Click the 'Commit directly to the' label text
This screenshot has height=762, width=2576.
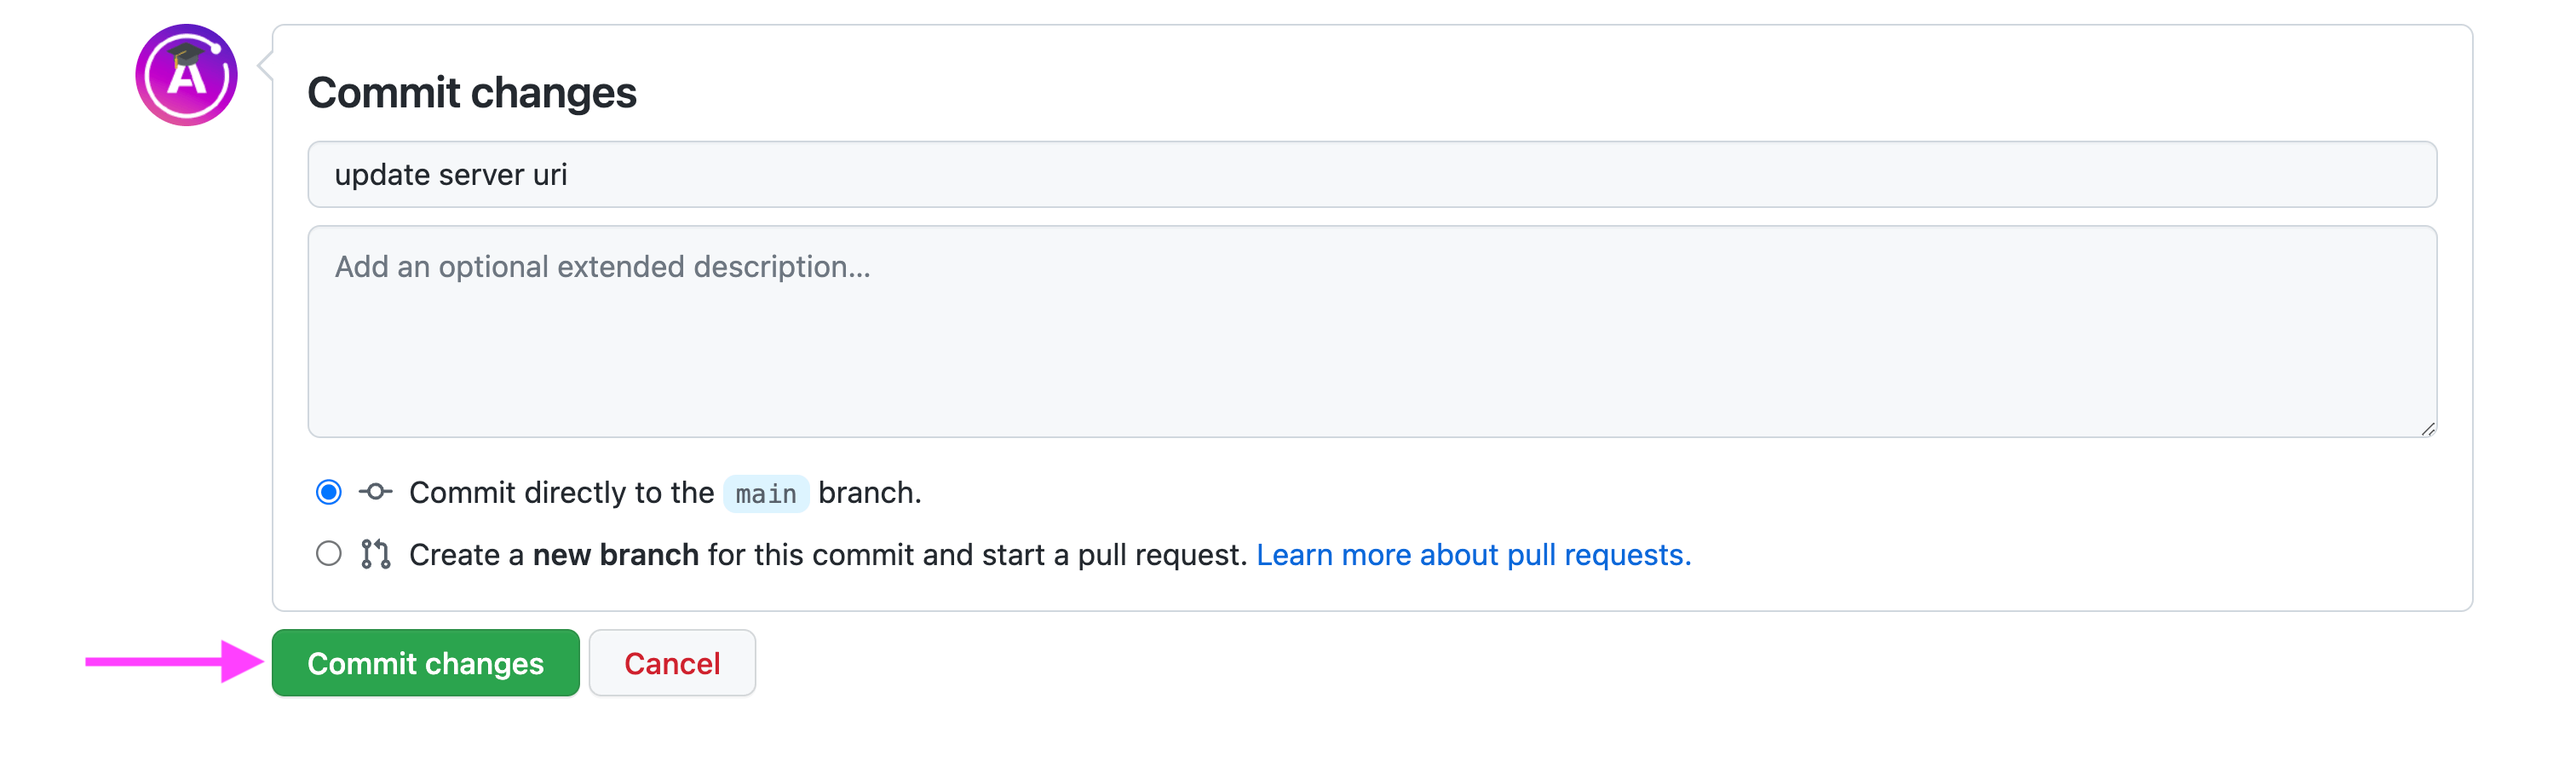click(x=561, y=492)
